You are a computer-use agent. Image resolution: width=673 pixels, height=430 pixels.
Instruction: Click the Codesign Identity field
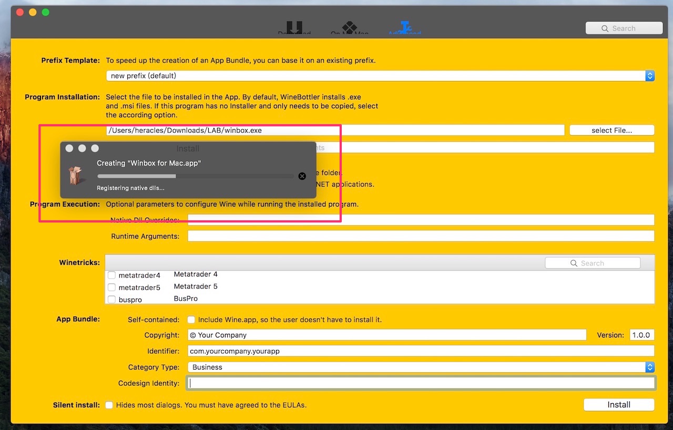(421, 383)
